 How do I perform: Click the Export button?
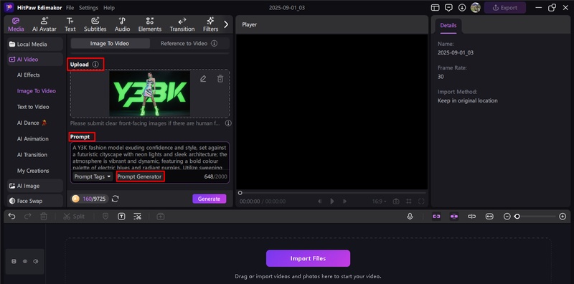pos(505,8)
